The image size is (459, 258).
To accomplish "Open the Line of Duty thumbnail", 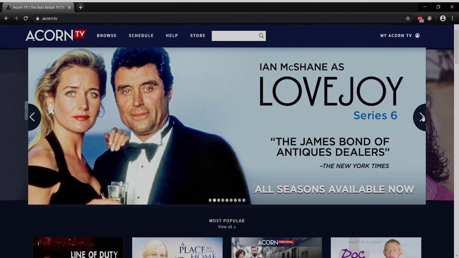I will click(x=78, y=248).
